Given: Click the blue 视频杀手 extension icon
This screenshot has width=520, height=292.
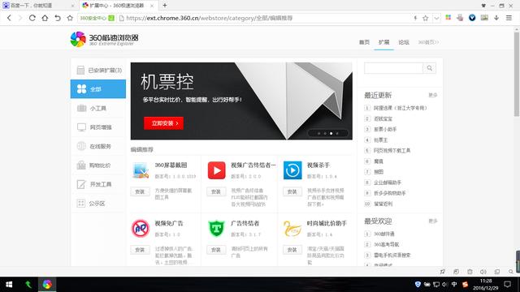Looking at the screenshot, I should pyautogui.click(x=292, y=170).
